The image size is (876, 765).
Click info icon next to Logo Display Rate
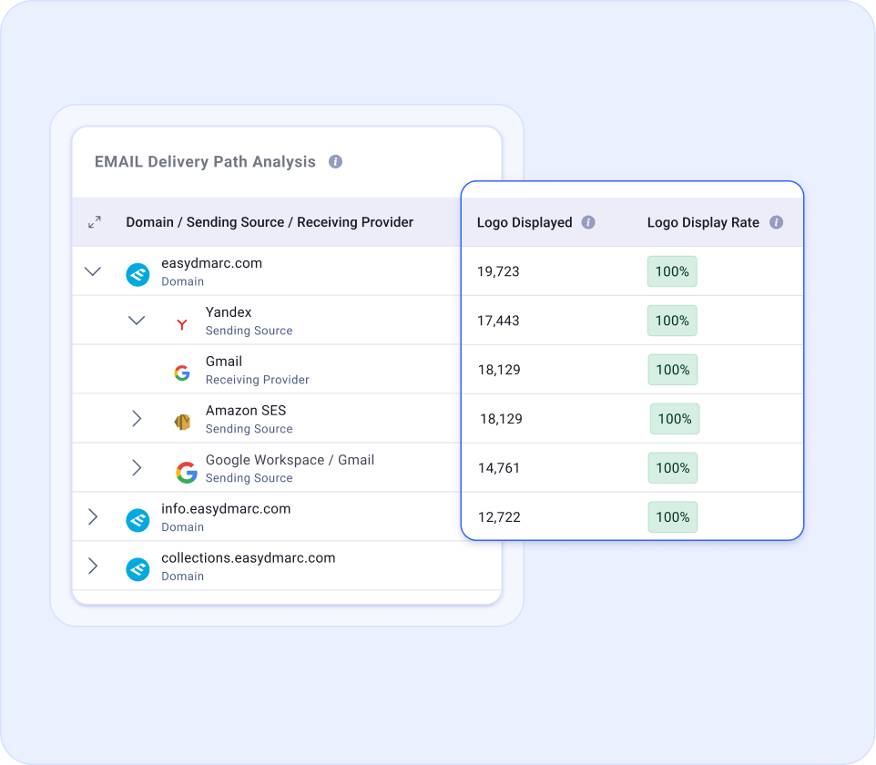tap(776, 222)
